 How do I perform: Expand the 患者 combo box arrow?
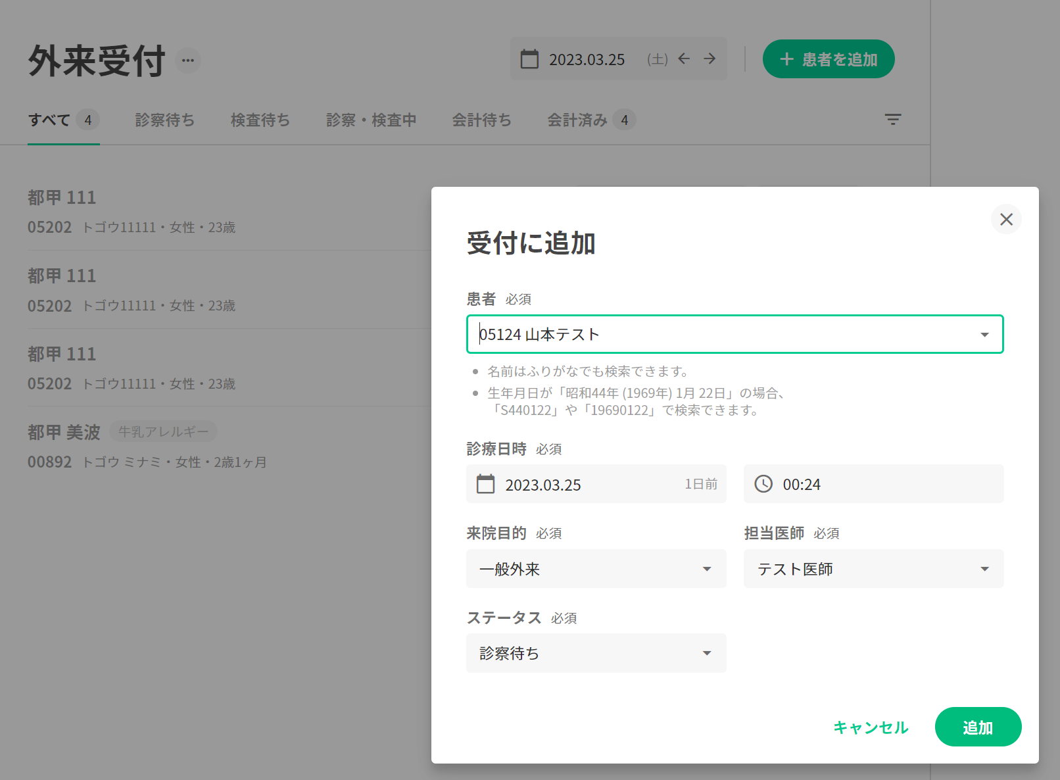[x=984, y=335]
